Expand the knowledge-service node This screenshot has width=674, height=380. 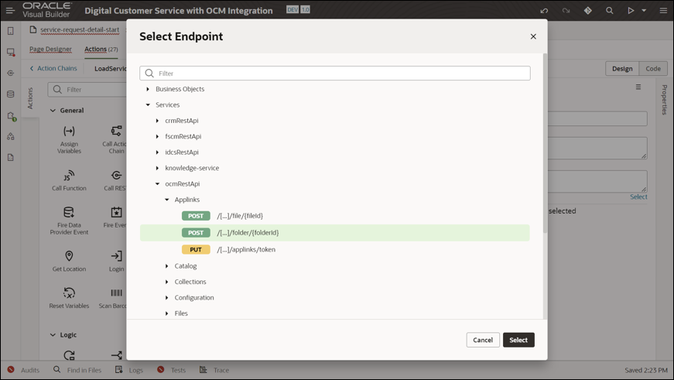click(157, 168)
